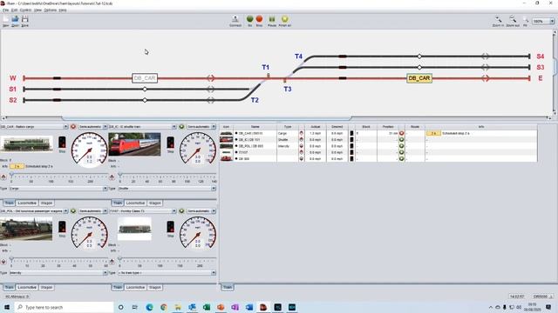Toggle the green active indicator for DB_POL train
This screenshot has height=313, width=558.
[73, 211]
